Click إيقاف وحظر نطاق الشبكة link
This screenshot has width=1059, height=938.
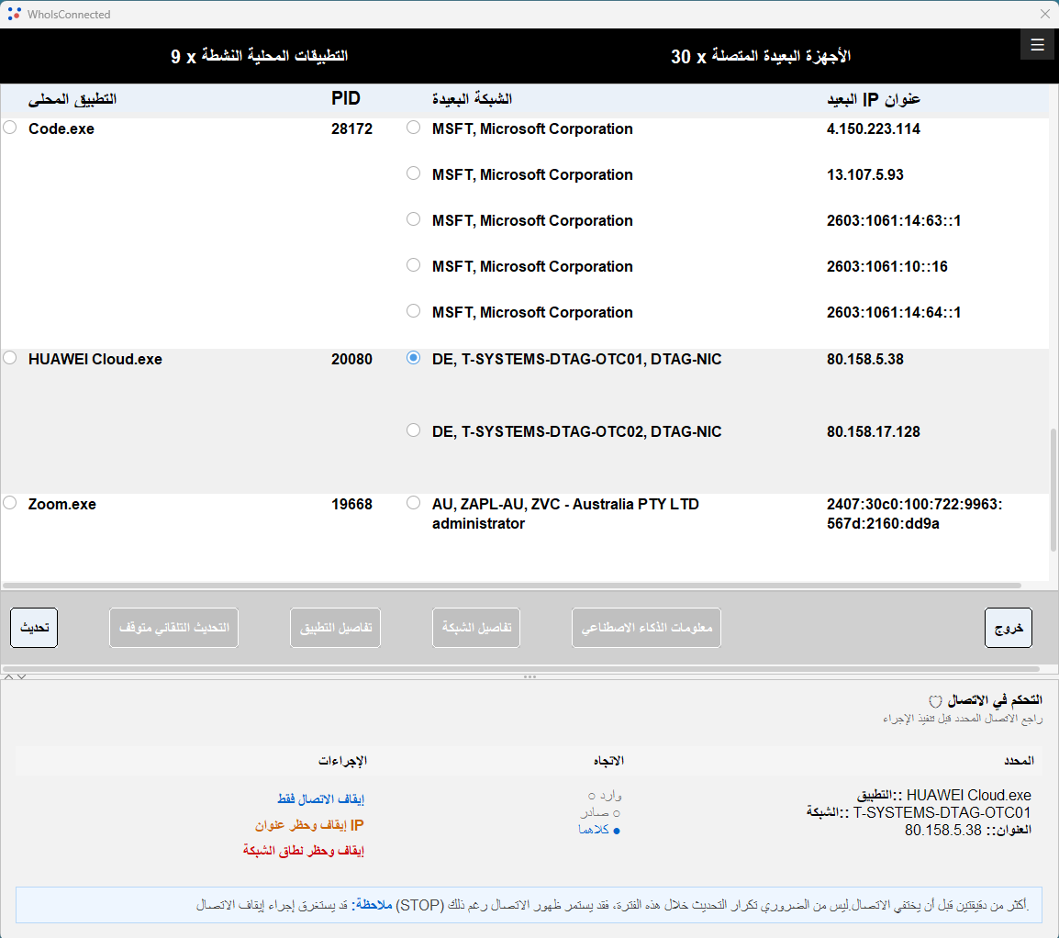(303, 851)
